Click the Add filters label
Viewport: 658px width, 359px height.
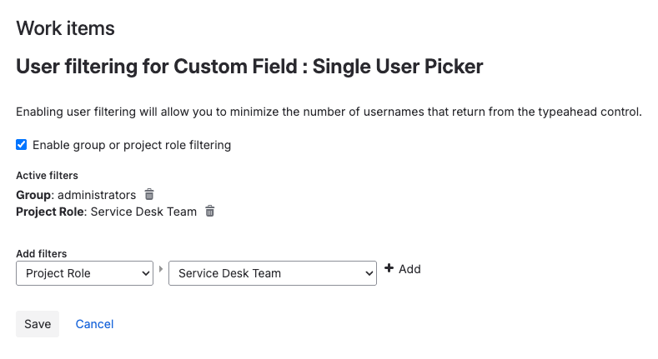point(42,253)
